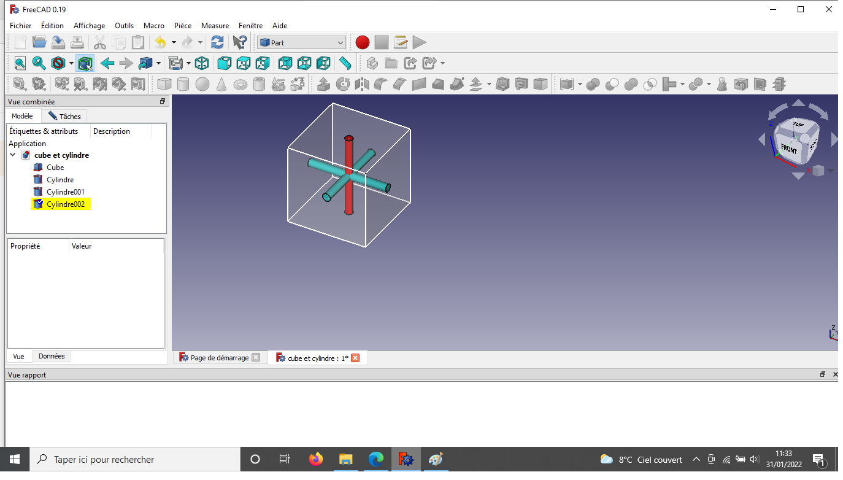843x480 pixels.
Task: Switch to the Données property tab
Action: (52, 356)
